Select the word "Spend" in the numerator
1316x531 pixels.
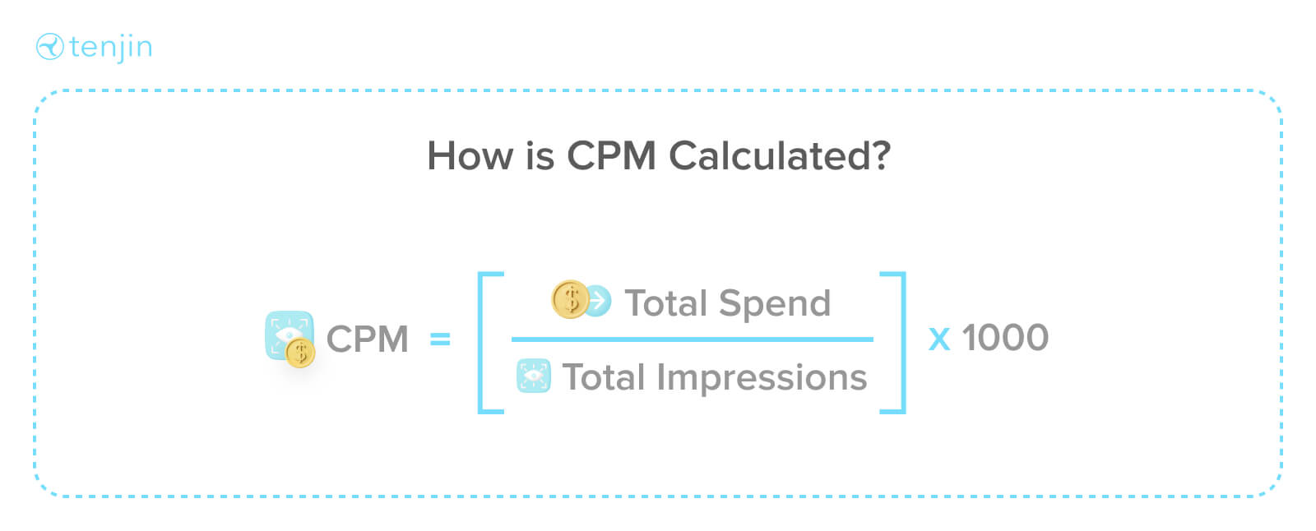[x=774, y=304]
